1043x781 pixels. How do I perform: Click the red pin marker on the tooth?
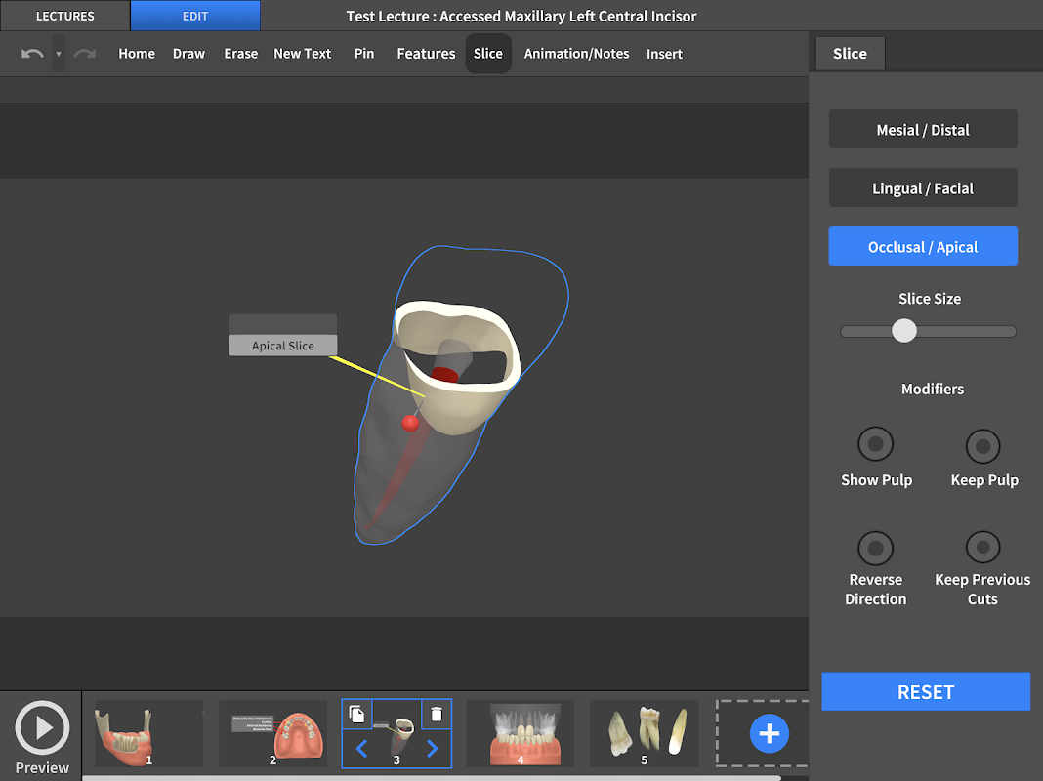[410, 423]
